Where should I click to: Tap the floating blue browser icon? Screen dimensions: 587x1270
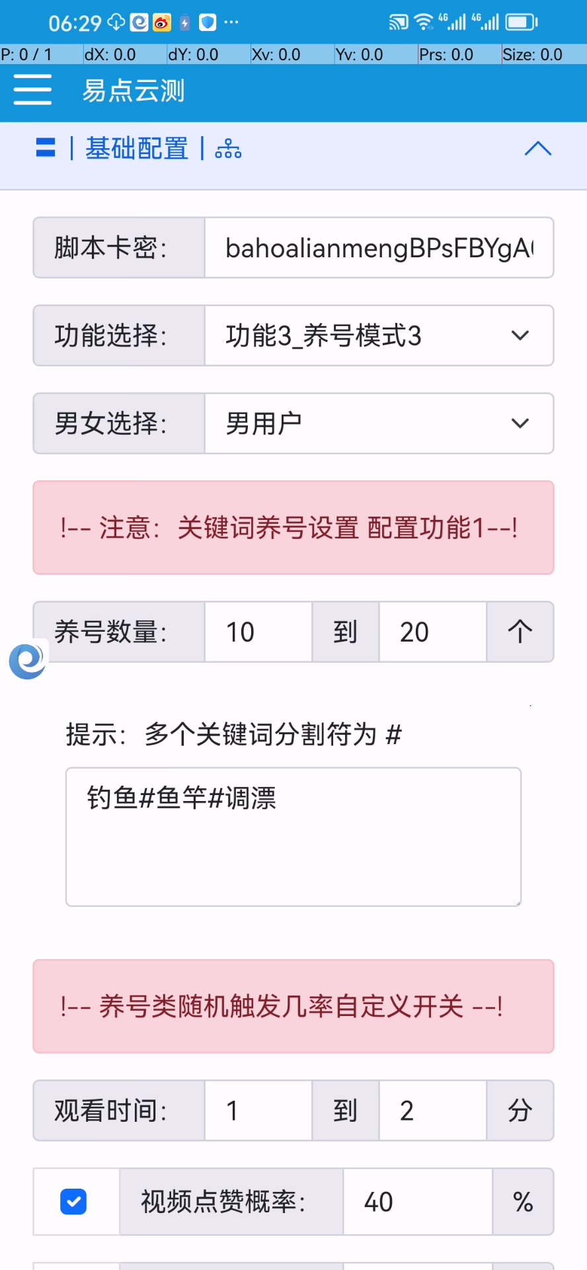tap(28, 661)
